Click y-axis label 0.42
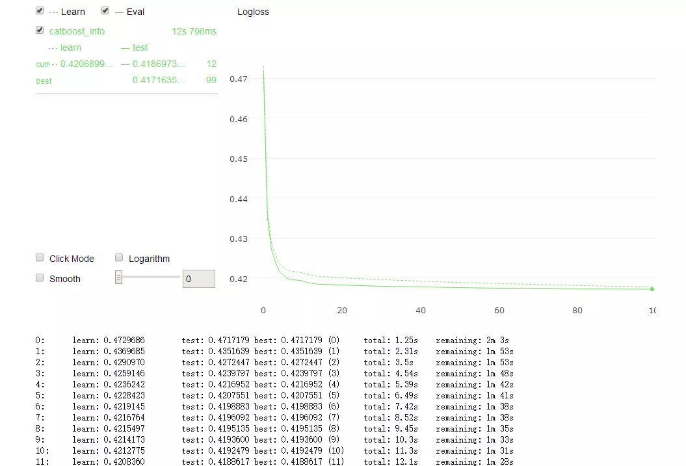 (x=239, y=279)
